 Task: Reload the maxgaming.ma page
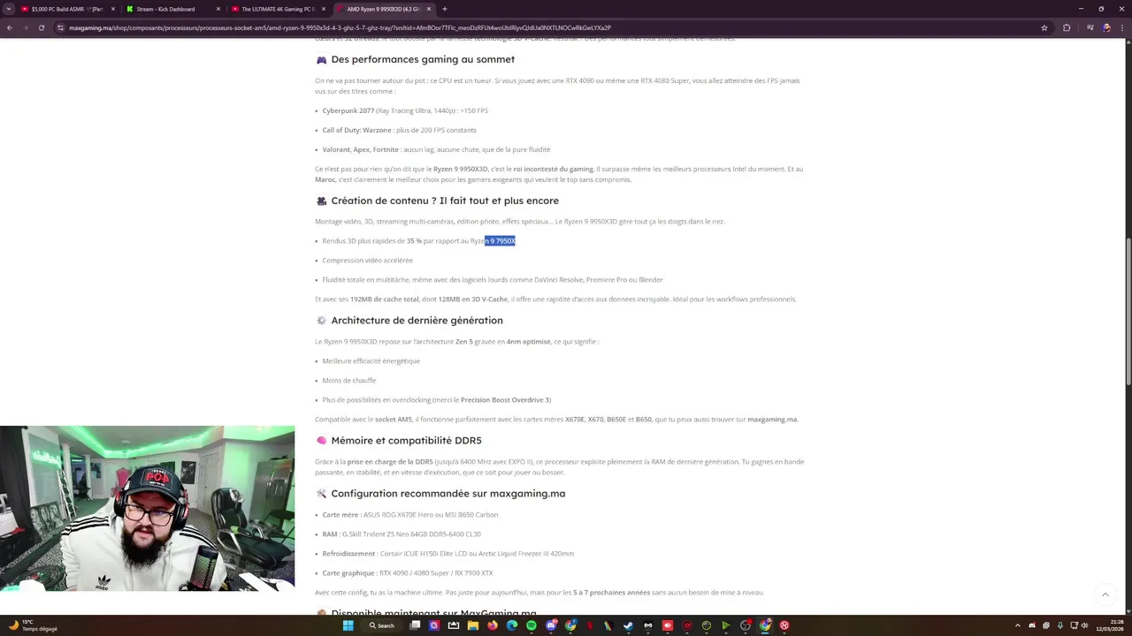(41, 27)
